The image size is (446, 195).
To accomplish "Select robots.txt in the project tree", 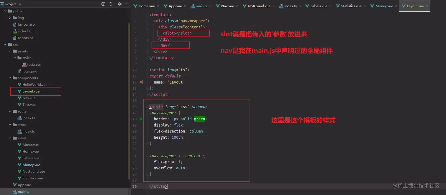I will (x=26, y=38).
